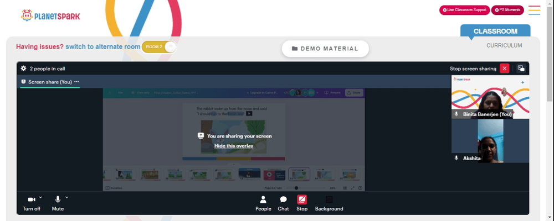
Task: Open the Canva help icon
Action: click(360, 188)
